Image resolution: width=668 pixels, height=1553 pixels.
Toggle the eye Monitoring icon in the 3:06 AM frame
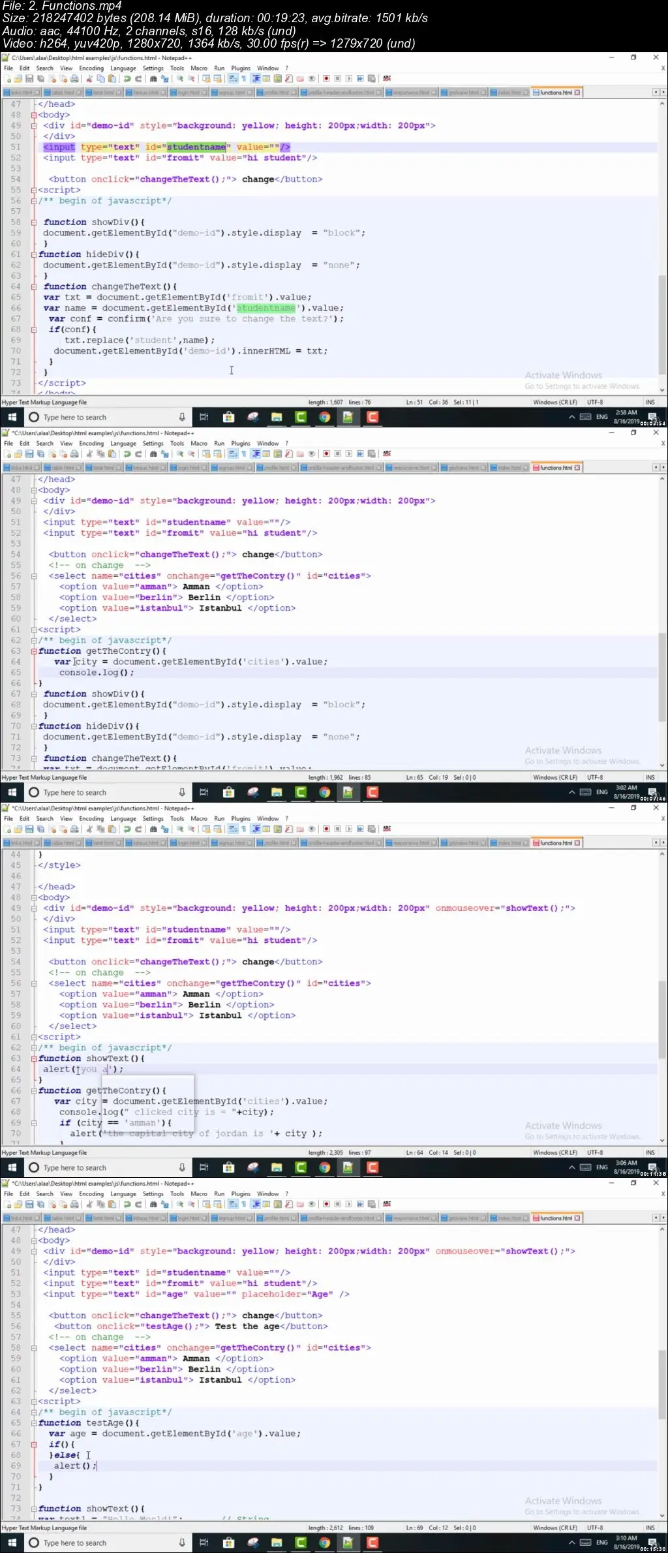(312, 829)
